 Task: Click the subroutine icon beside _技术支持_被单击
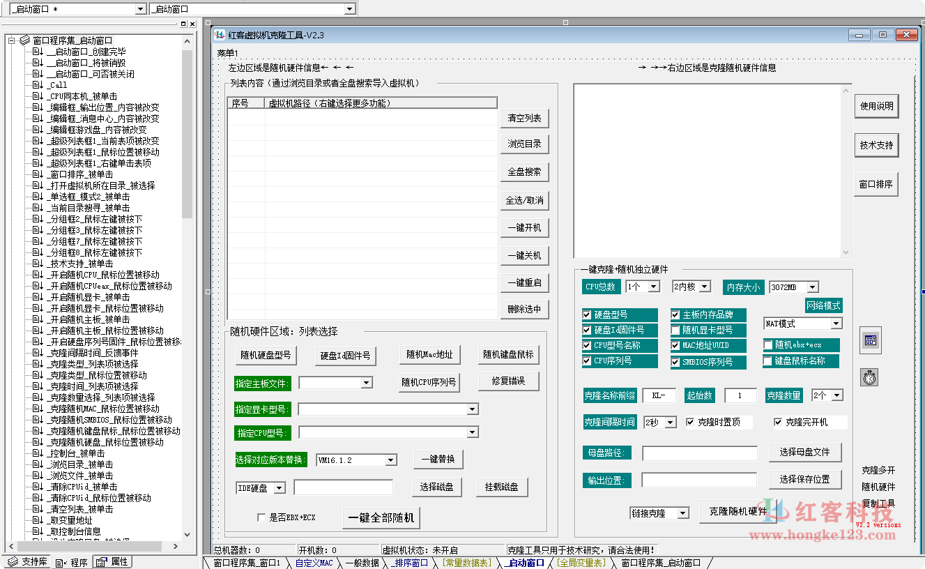pos(38,264)
